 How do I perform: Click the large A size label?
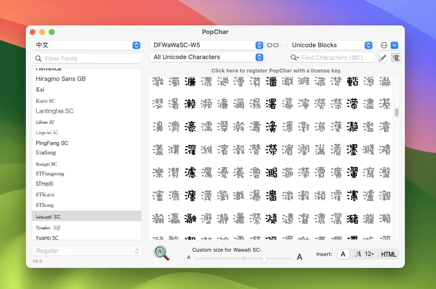click(x=300, y=257)
